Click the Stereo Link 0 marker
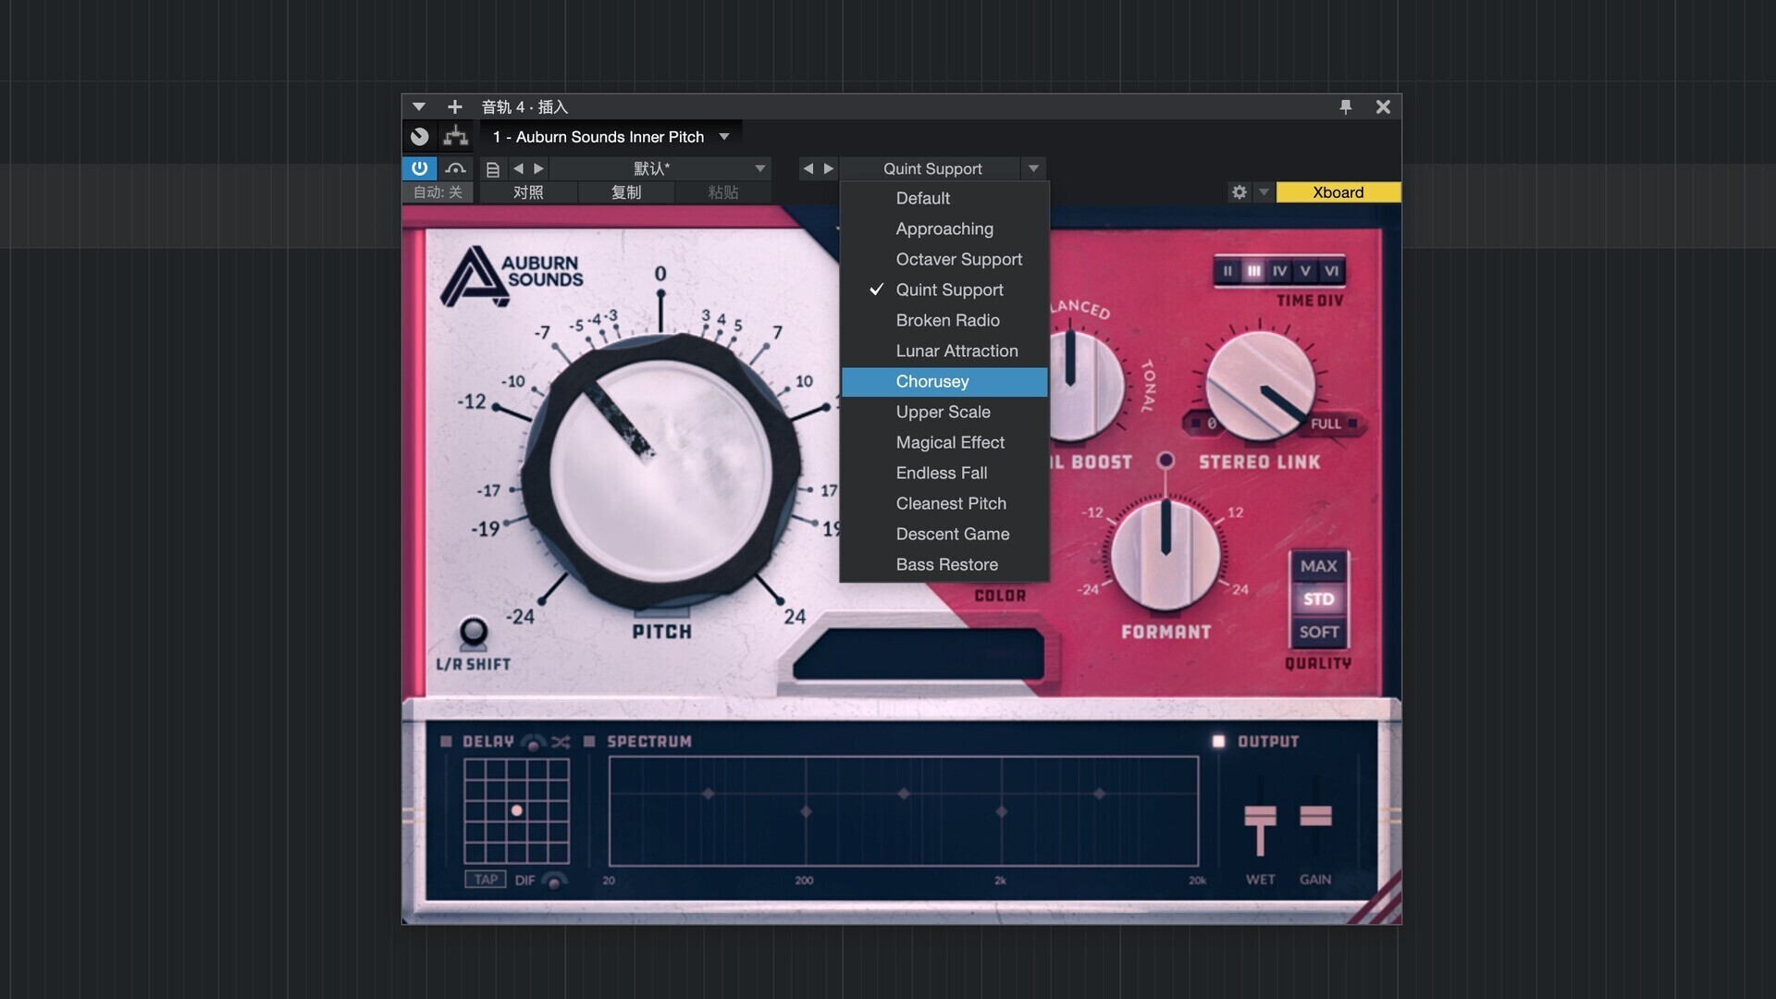1776x999 pixels. (x=1205, y=424)
